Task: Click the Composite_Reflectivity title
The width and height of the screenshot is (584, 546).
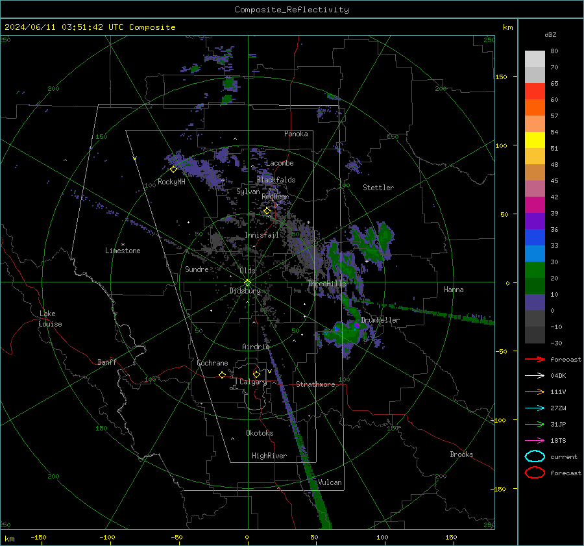Action: [292, 10]
